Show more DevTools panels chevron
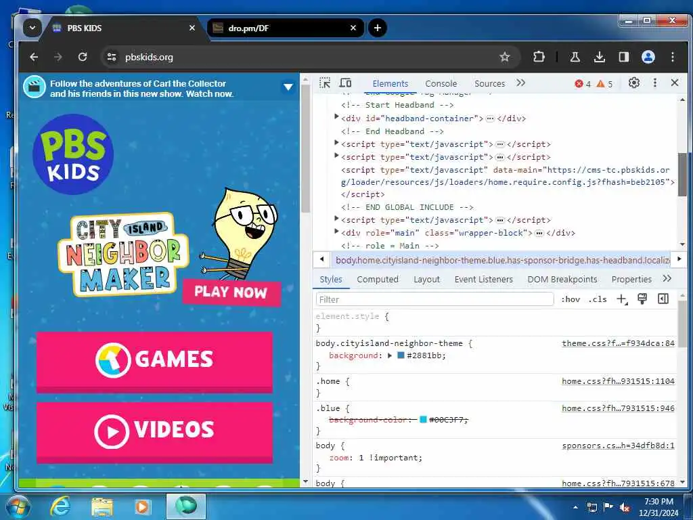This screenshot has width=693, height=520. [520, 83]
